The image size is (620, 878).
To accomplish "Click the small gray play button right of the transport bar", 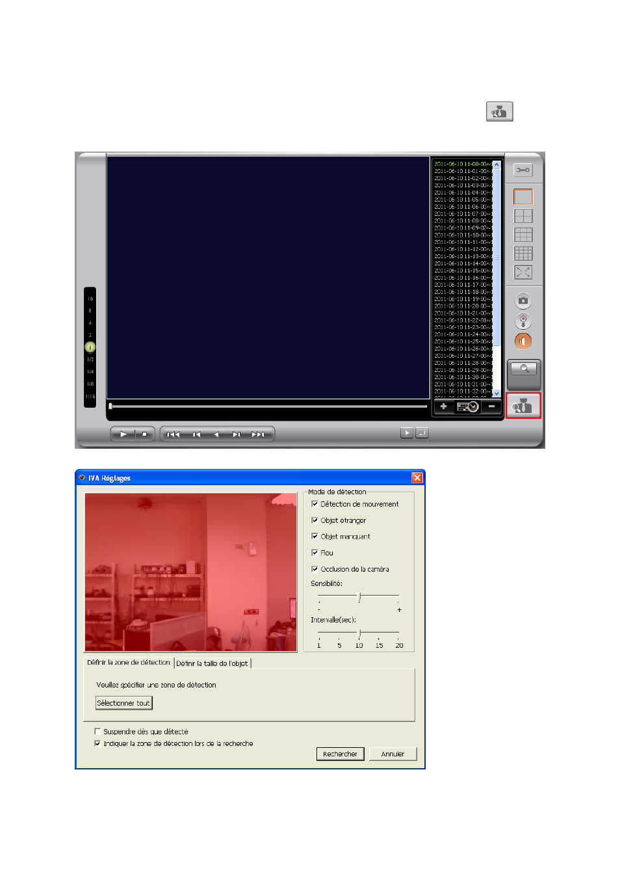I will (x=407, y=432).
